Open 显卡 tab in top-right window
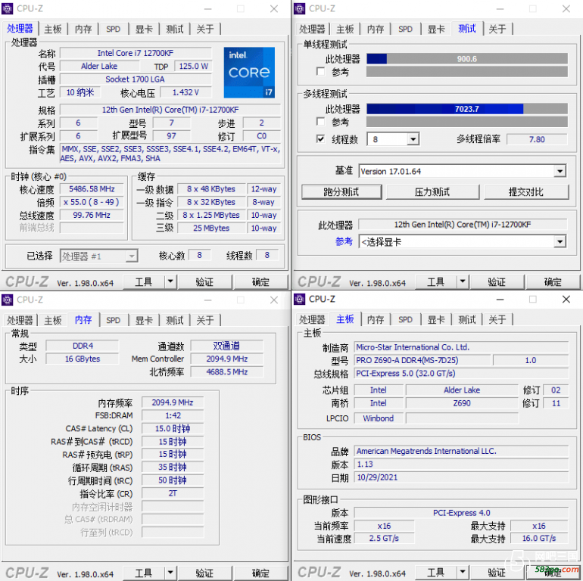This screenshot has width=583, height=581. [x=436, y=29]
